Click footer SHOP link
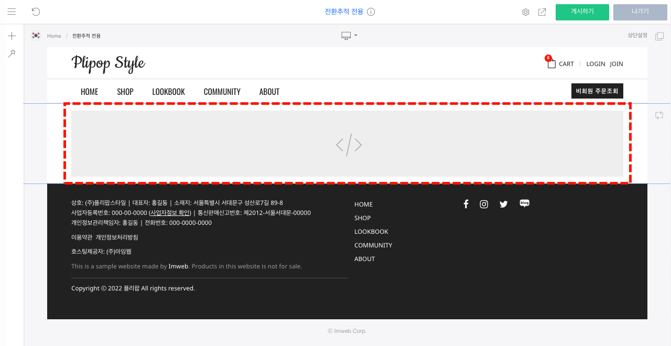The image size is (671, 346). (x=362, y=218)
